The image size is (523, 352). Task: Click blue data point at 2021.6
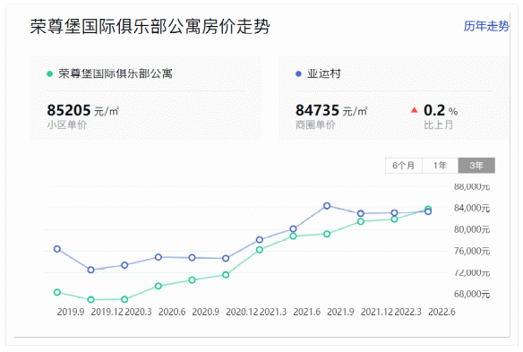point(293,229)
